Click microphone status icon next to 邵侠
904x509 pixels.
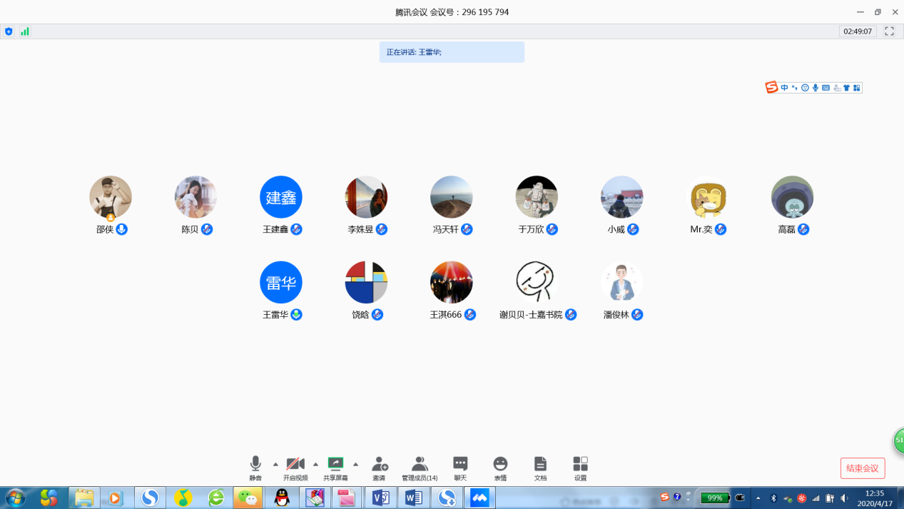pyautogui.click(x=122, y=229)
